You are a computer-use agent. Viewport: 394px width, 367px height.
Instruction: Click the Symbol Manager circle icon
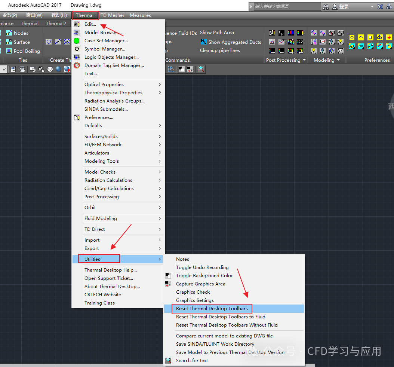click(77, 49)
